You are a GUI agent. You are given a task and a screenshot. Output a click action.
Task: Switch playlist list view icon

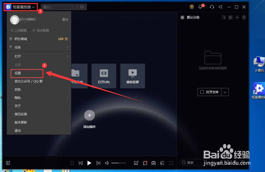231,17
